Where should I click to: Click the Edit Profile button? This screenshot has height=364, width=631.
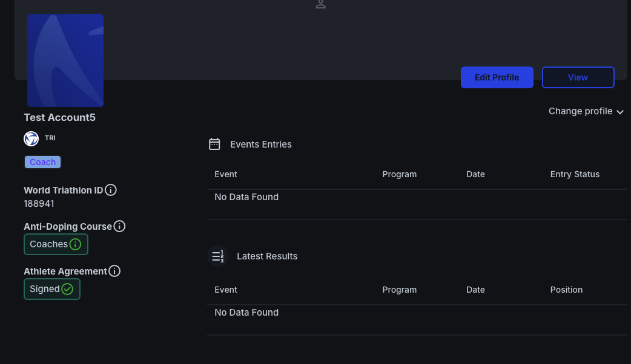(x=497, y=77)
